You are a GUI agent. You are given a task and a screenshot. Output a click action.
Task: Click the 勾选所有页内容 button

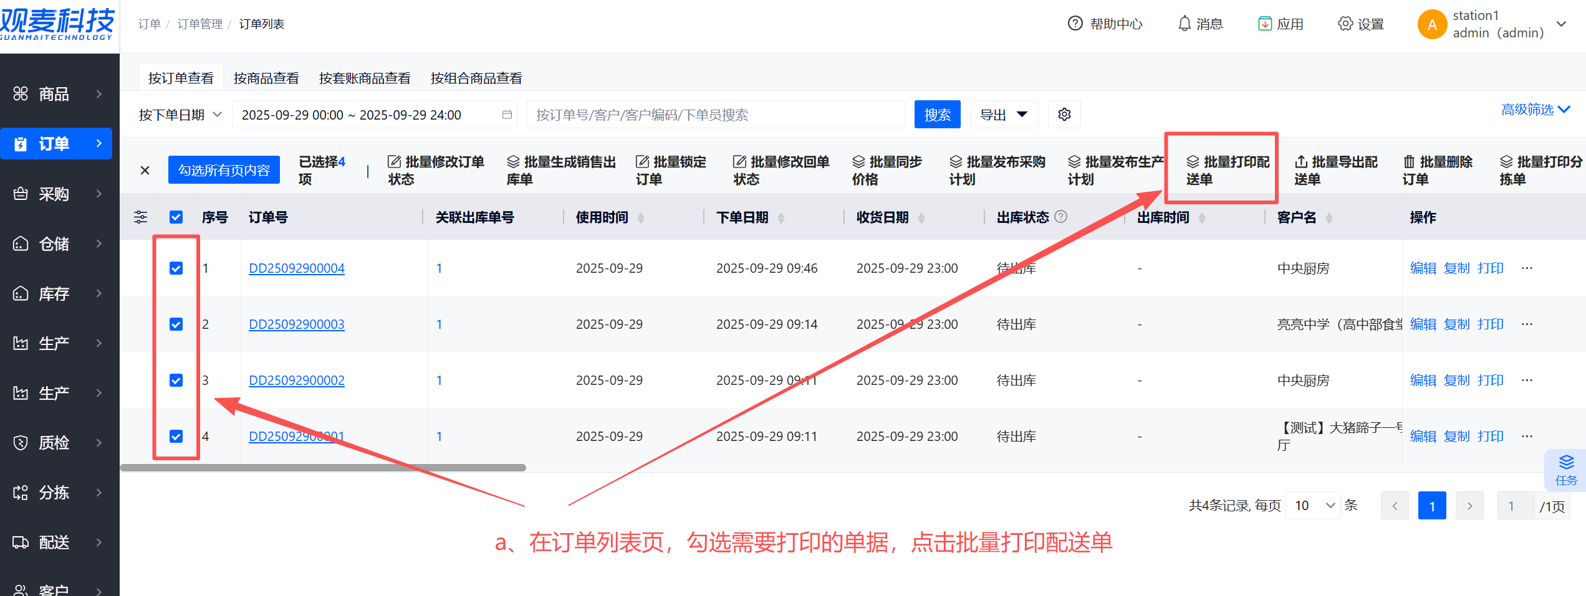click(224, 170)
